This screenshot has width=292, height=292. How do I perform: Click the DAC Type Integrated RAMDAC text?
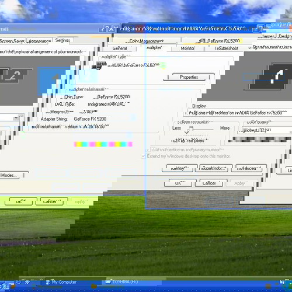click(92, 104)
